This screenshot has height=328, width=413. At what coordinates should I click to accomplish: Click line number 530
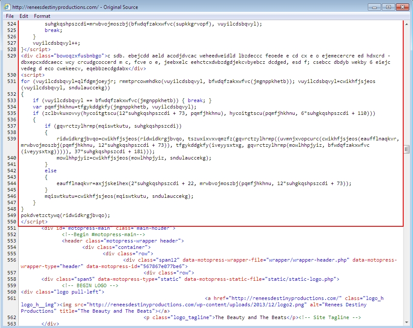point(11,75)
